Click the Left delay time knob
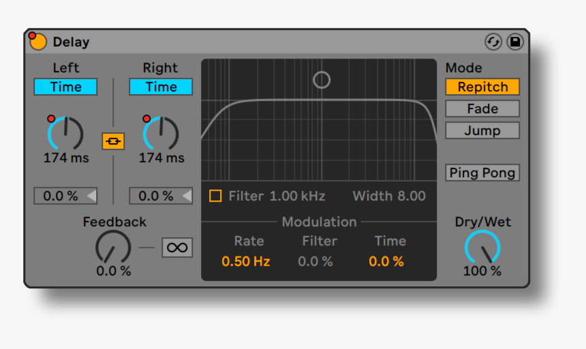This screenshot has height=349, width=586. [x=66, y=133]
